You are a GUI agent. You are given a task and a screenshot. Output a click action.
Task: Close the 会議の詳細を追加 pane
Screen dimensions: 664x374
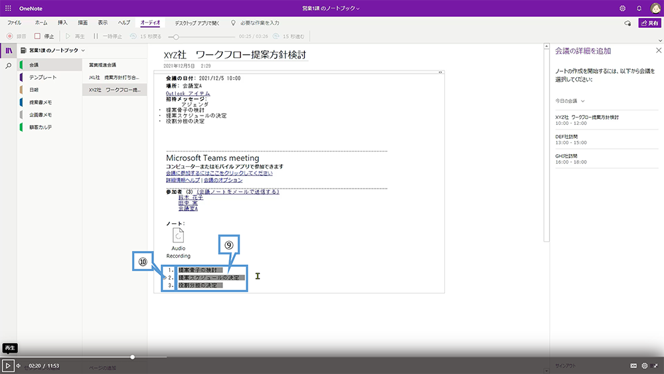click(x=659, y=50)
